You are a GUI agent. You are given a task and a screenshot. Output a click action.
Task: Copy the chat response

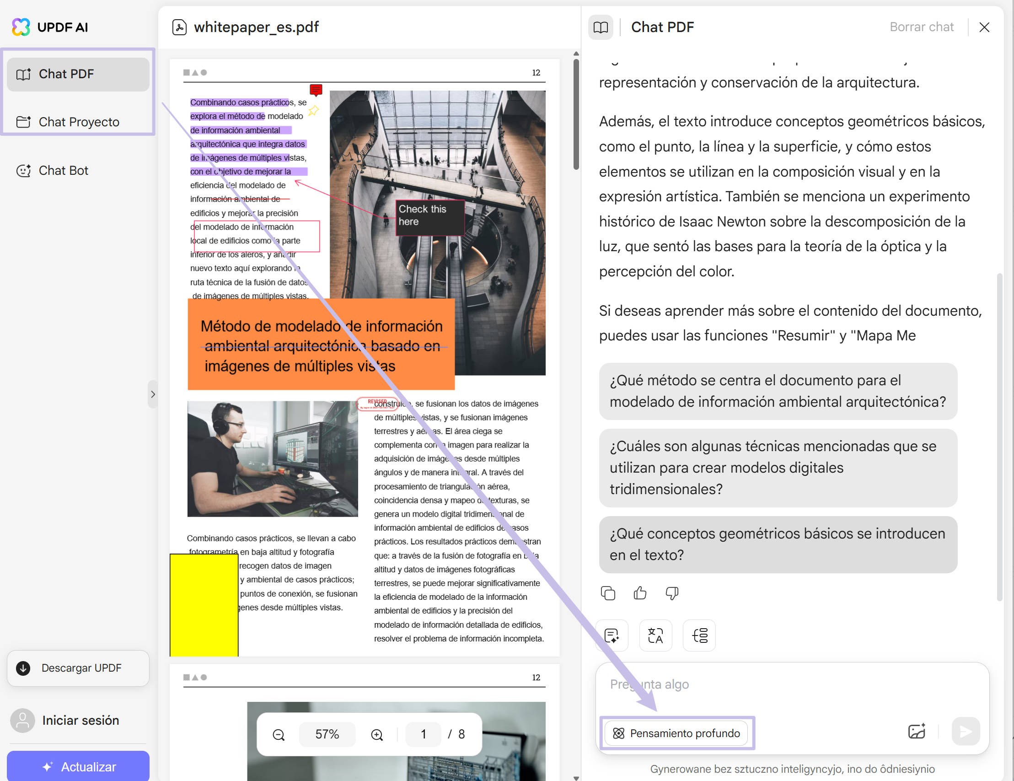tap(608, 593)
